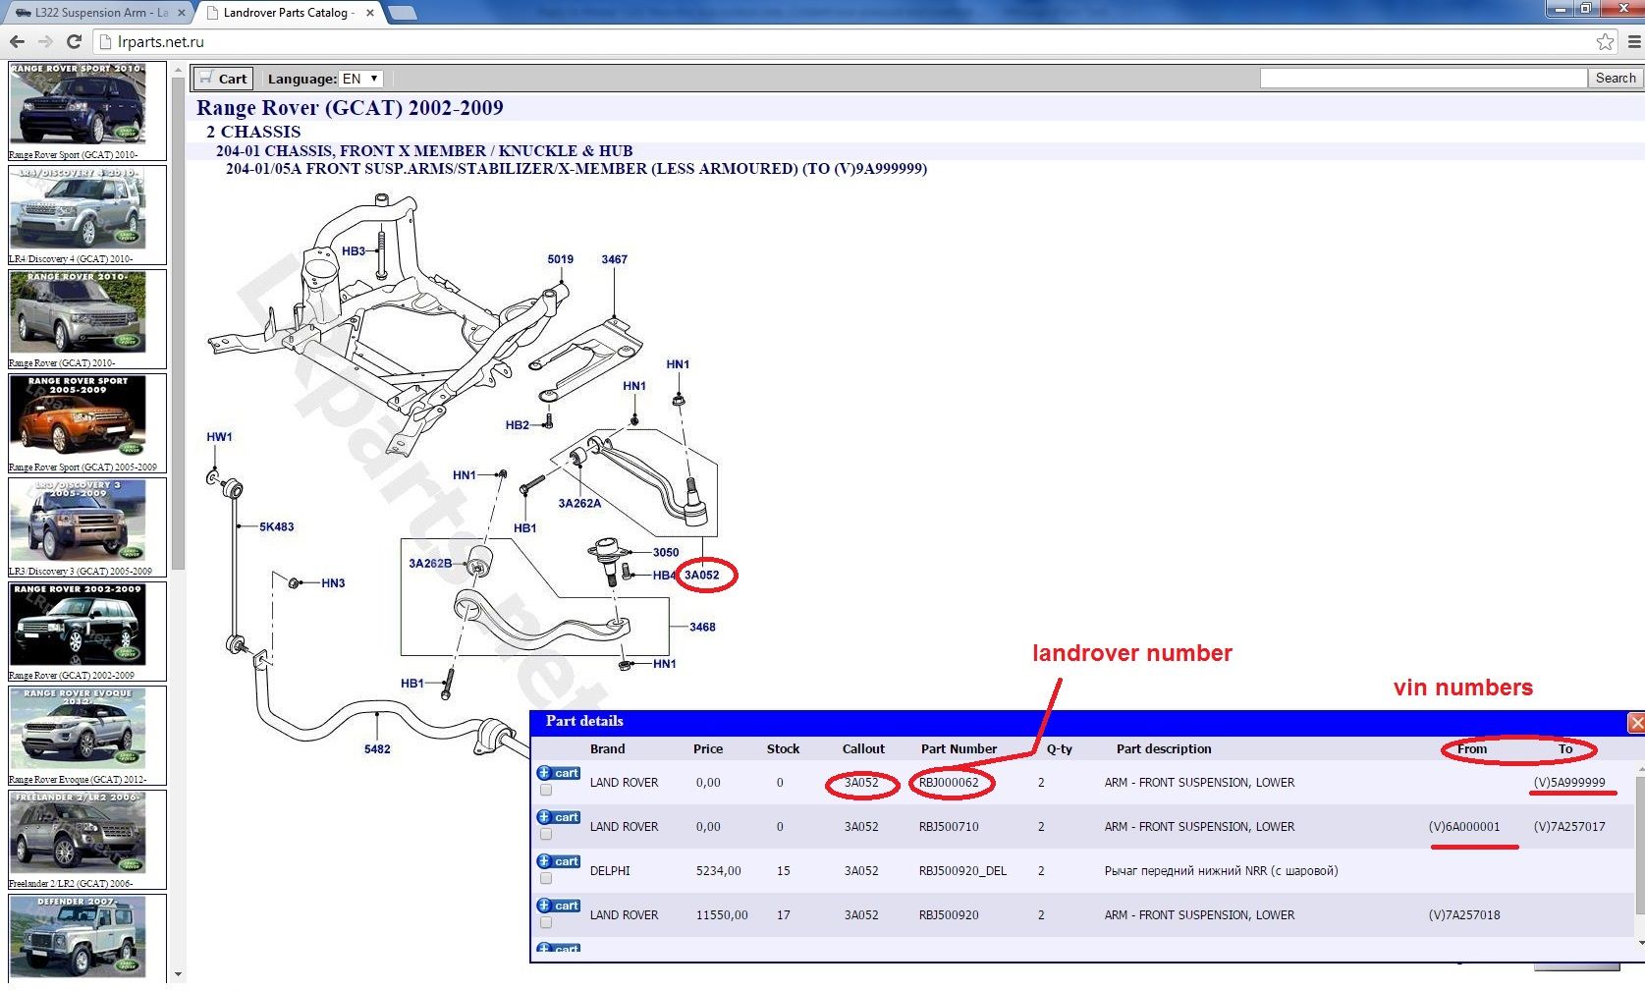Click the price 11550,00 cell
Image resolution: width=1645 pixels, height=991 pixels.
pos(722,914)
